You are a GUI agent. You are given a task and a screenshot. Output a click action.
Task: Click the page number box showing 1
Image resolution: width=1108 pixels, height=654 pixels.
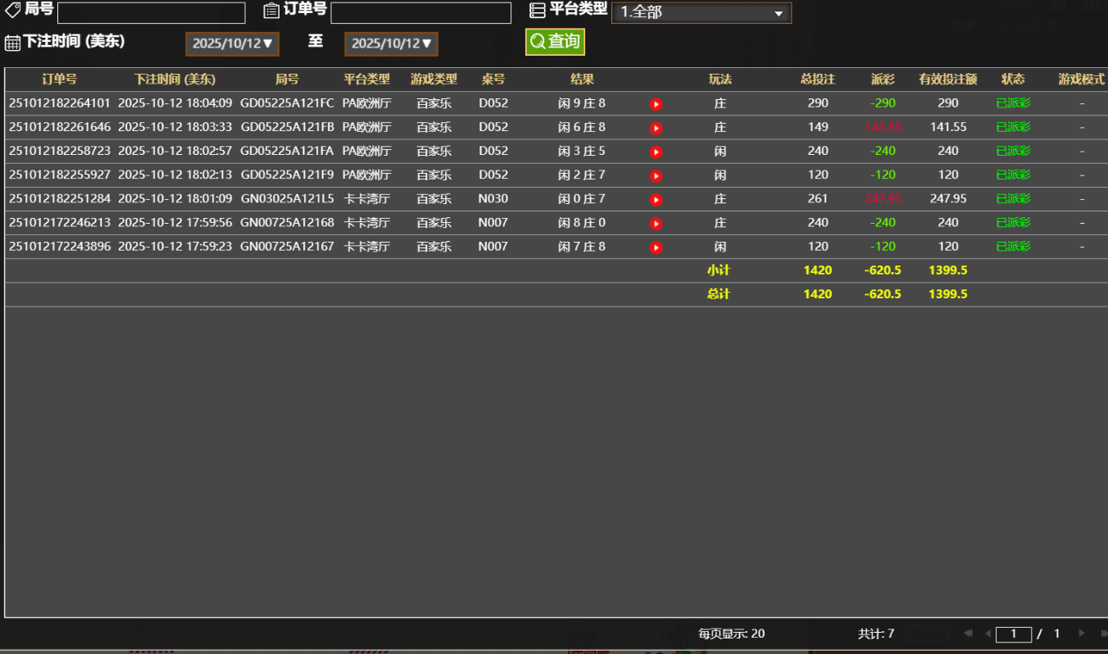[1014, 634]
